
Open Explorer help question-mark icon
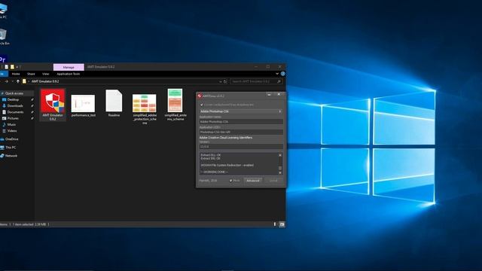[x=283, y=74]
